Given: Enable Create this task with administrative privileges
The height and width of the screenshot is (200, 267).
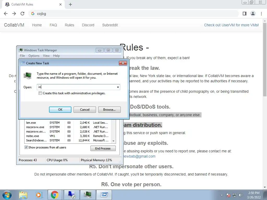Looking at the screenshot, I should (x=40, y=93).
